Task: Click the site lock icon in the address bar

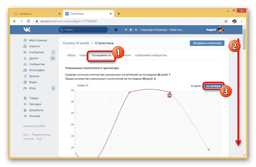Action: tap(37, 21)
